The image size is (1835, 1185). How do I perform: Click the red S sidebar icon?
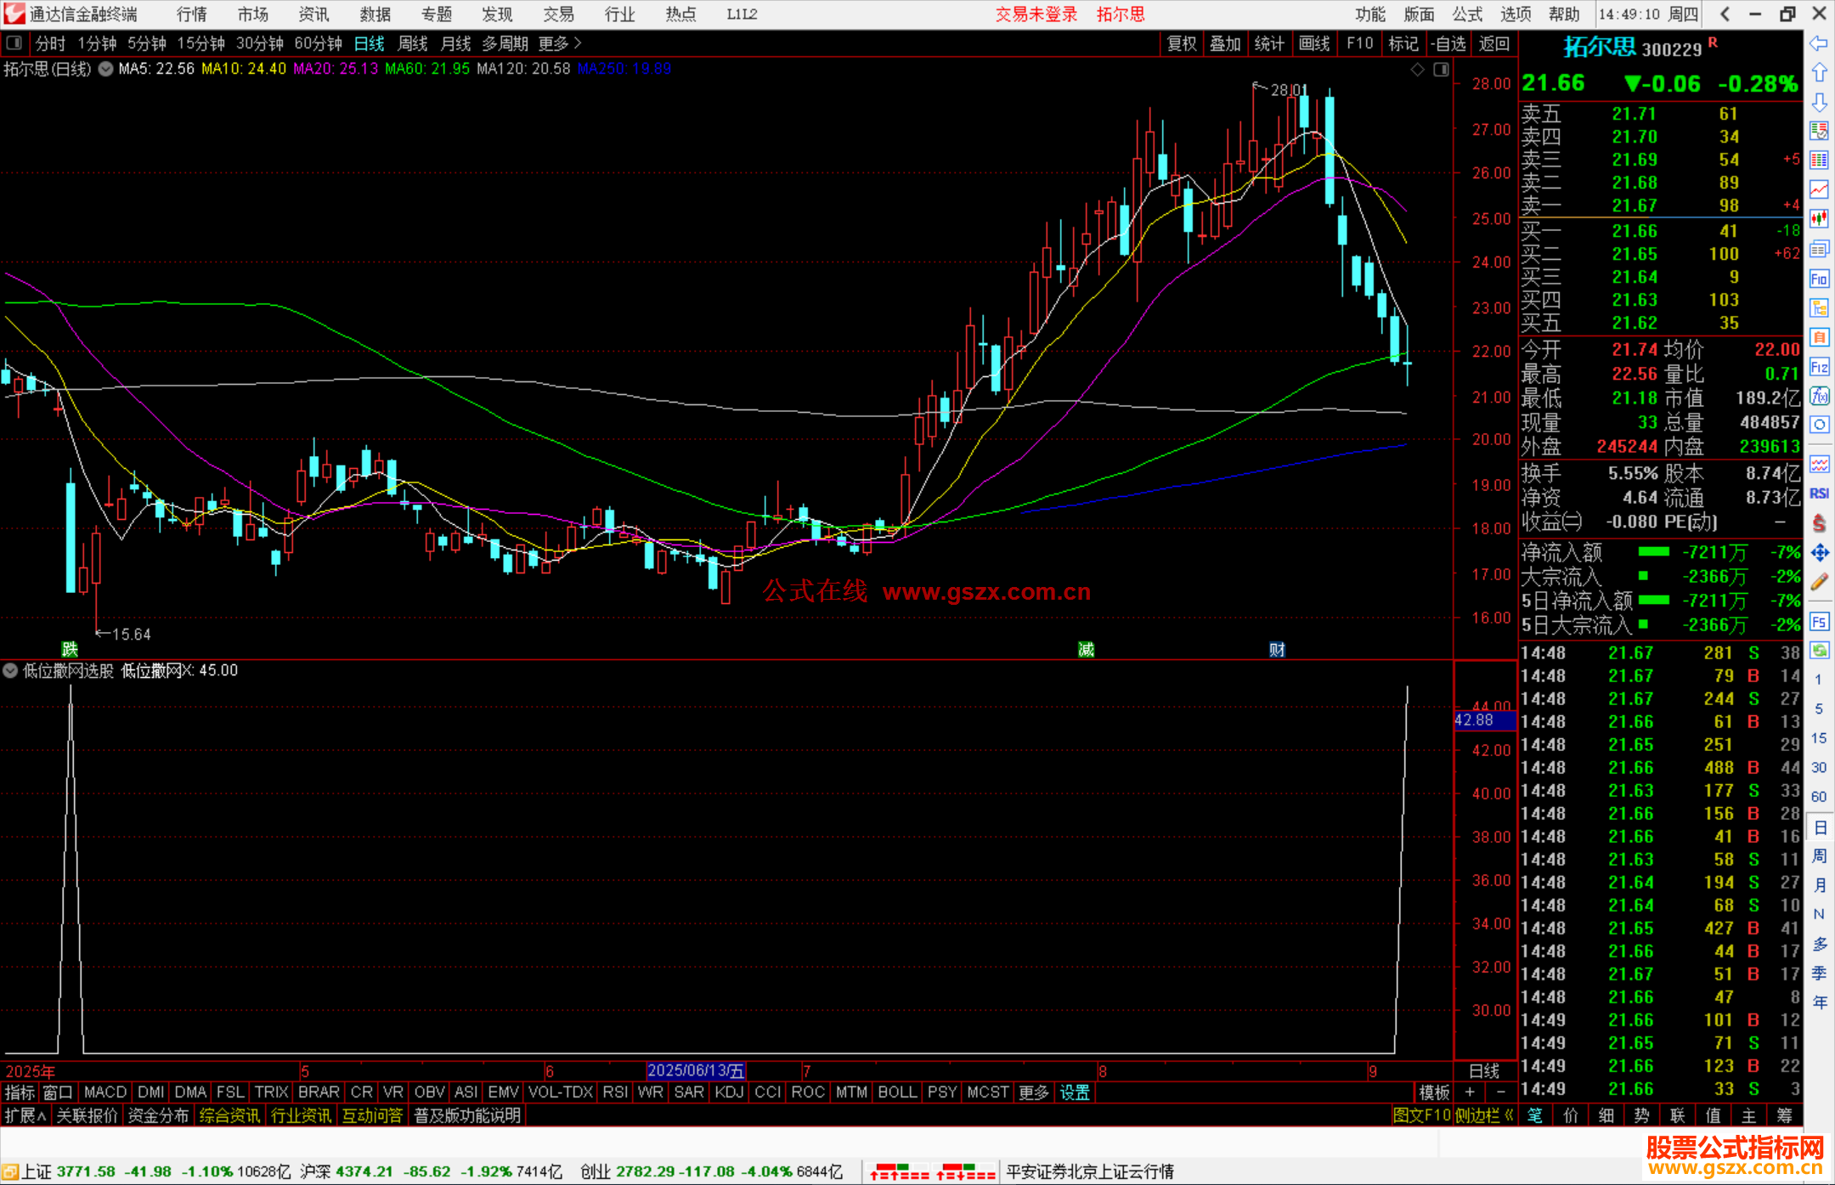(1819, 523)
